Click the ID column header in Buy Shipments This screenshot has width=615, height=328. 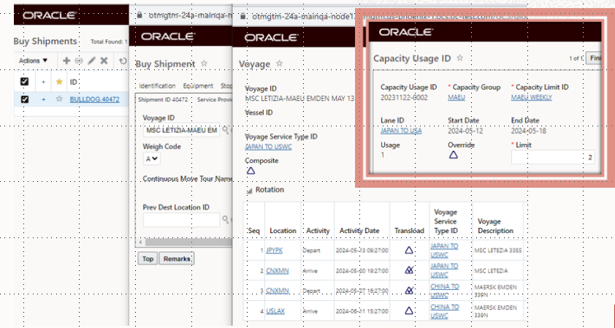click(x=73, y=82)
